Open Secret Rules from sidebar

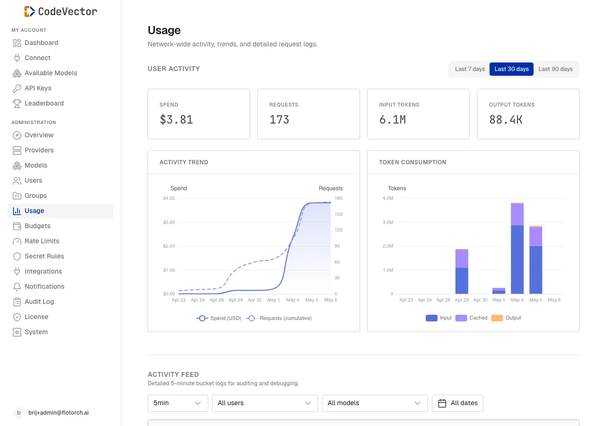60,256
